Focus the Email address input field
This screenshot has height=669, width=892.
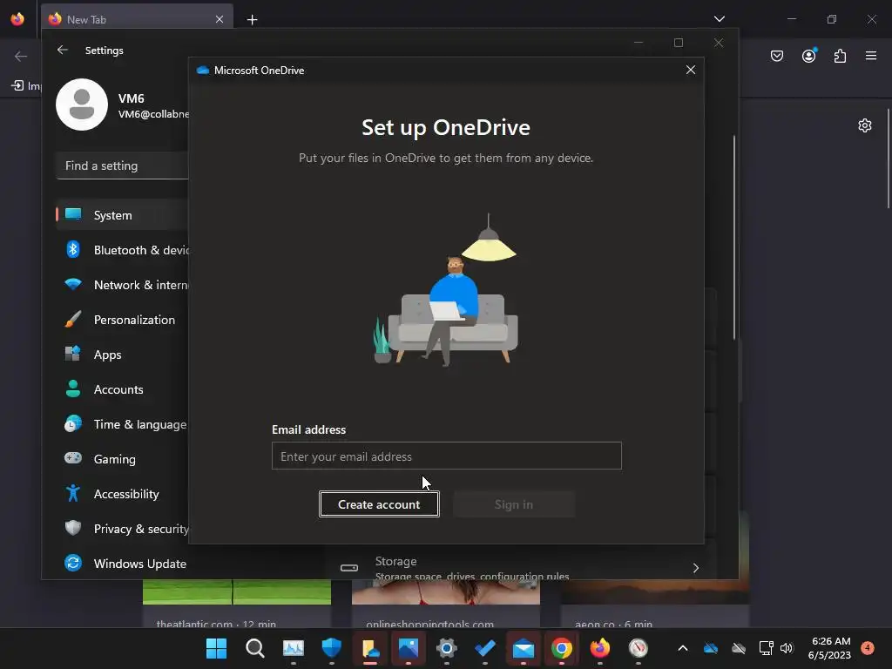click(x=447, y=456)
